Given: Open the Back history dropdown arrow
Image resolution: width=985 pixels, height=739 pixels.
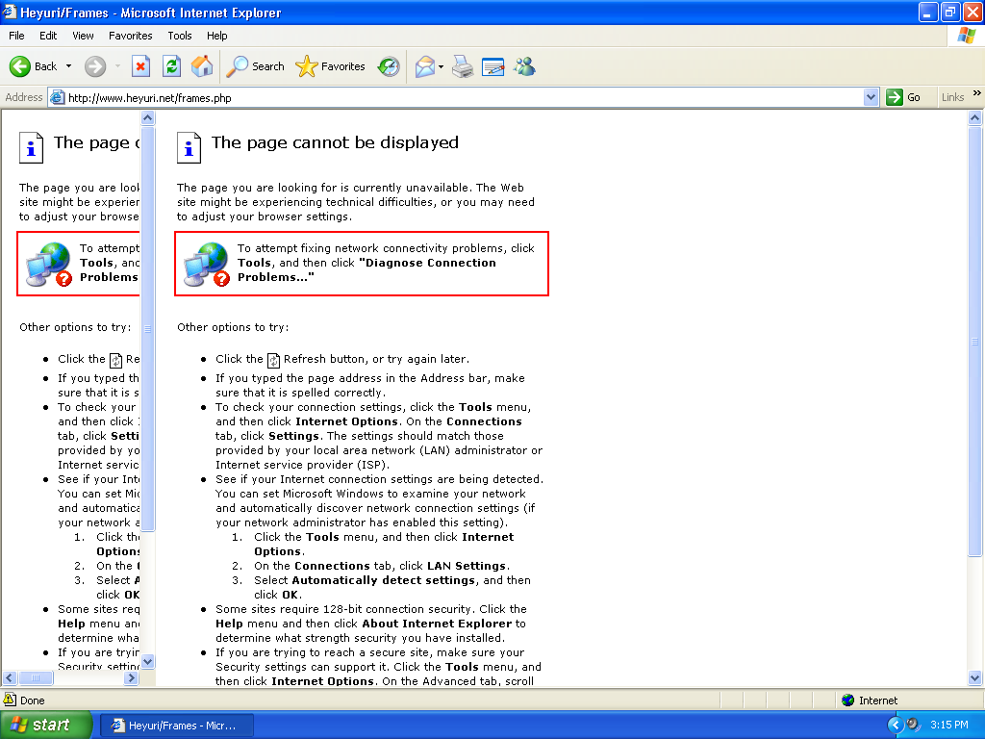Looking at the screenshot, I should (x=68, y=66).
